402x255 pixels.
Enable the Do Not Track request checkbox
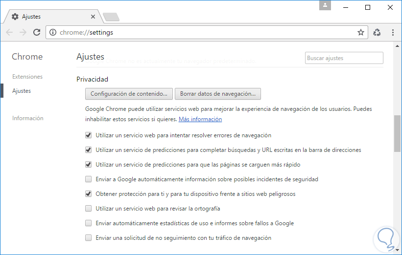tap(89, 238)
